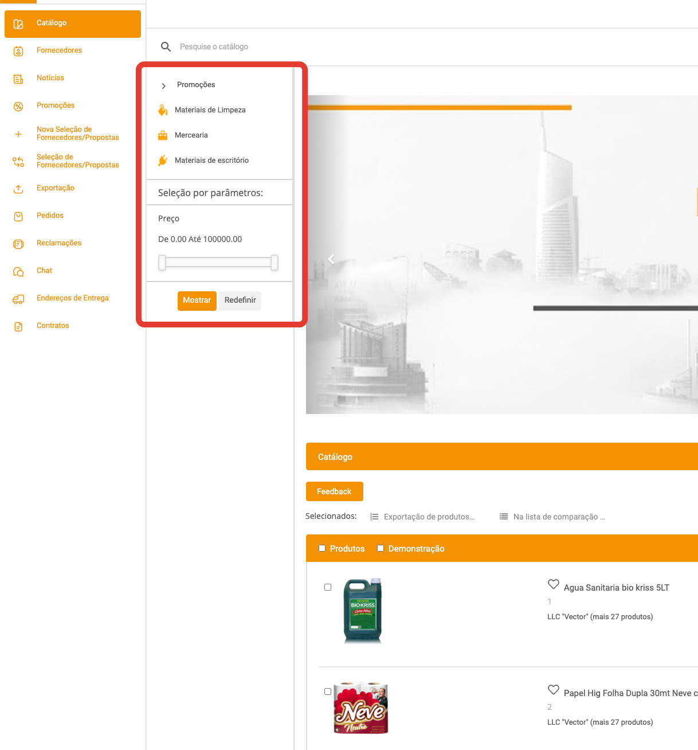Expand the Promoções category chevron
The width and height of the screenshot is (698, 750).
[x=164, y=85]
